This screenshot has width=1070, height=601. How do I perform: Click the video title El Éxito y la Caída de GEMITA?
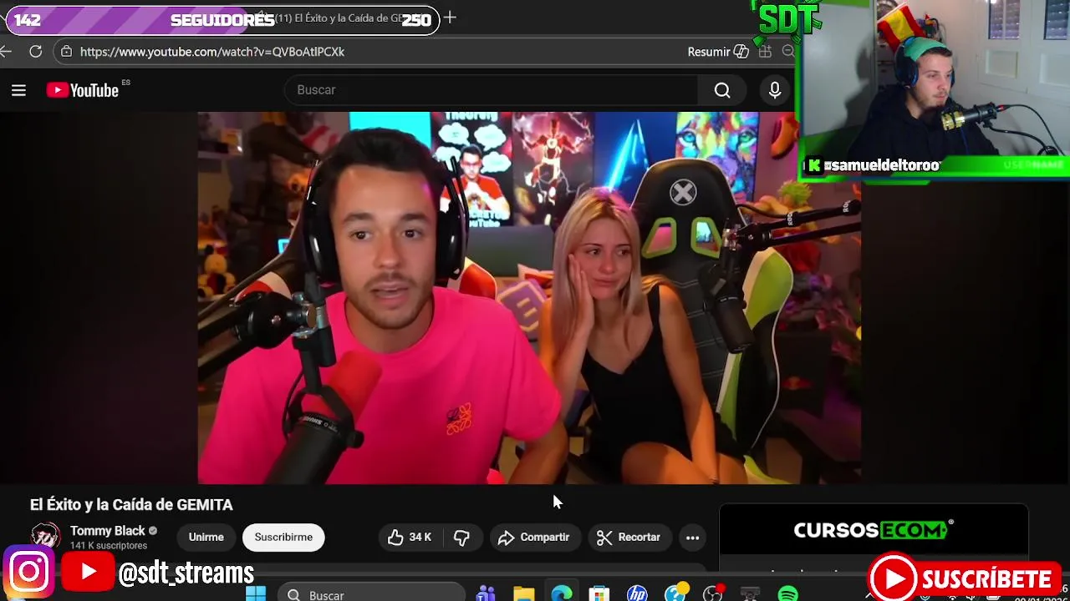point(131,505)
